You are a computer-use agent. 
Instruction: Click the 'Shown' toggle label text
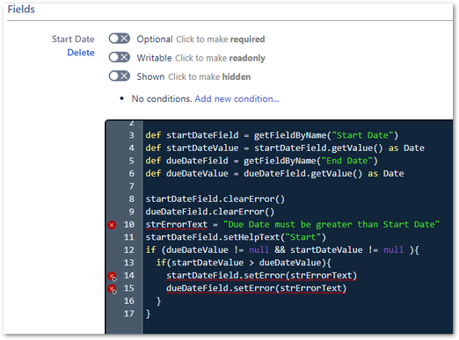pyautogui.click(x=150, y=76)
